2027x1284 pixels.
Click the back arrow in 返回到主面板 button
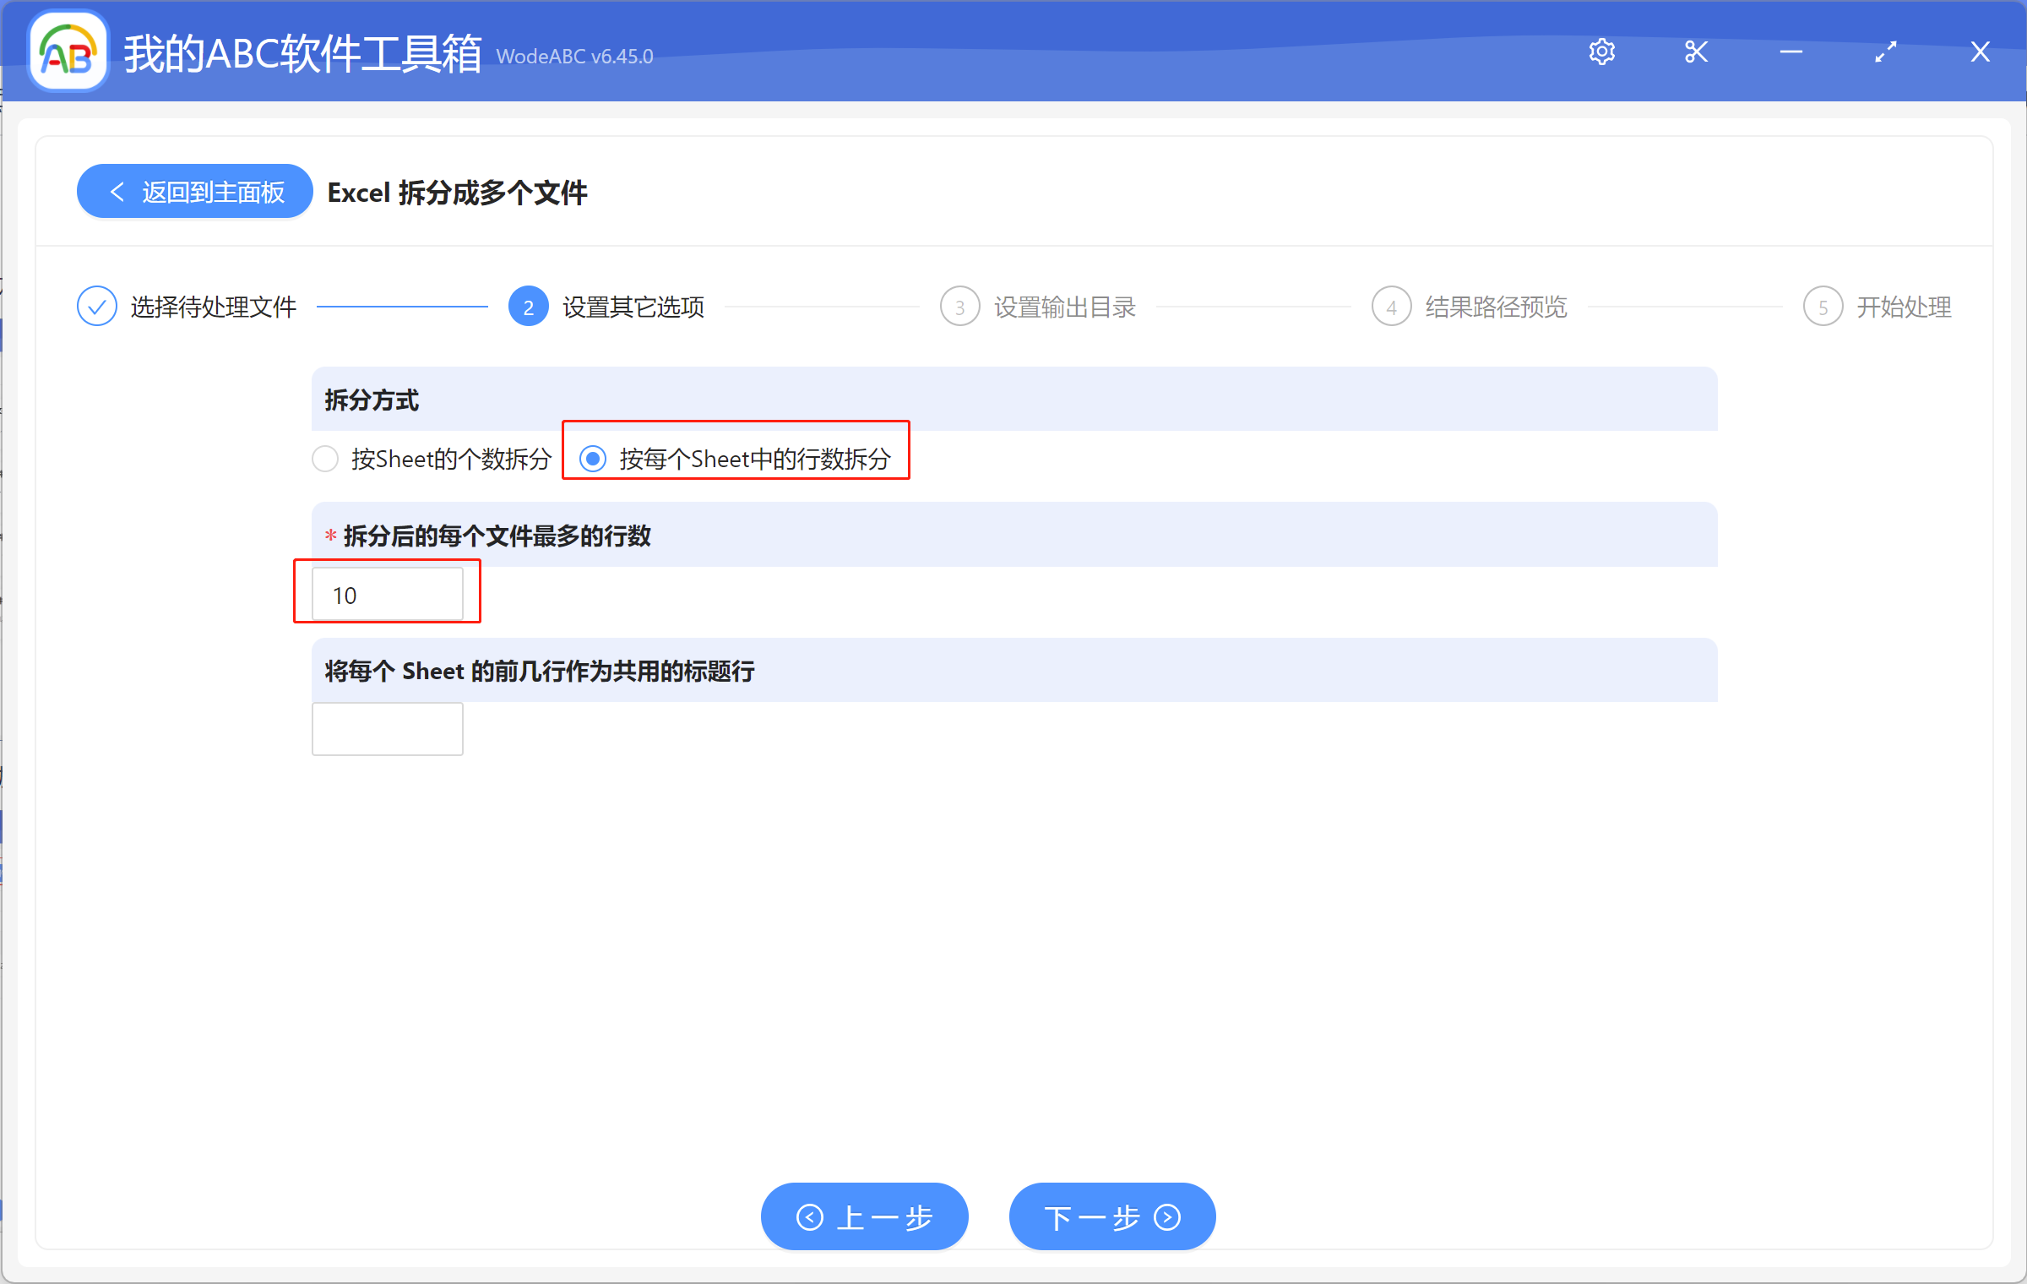pyautogui.click(x=118, y=191)
